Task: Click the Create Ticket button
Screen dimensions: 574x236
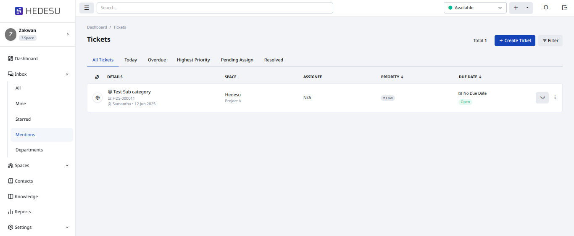Action: pos(515,40)
